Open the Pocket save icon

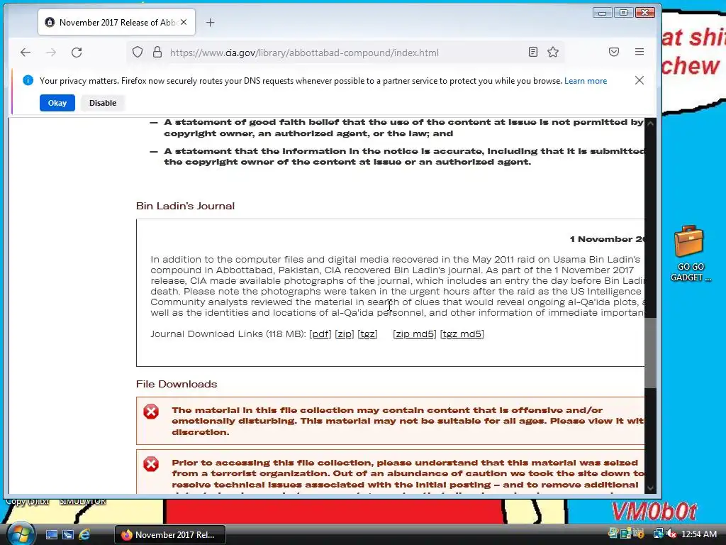coord(614,52)
